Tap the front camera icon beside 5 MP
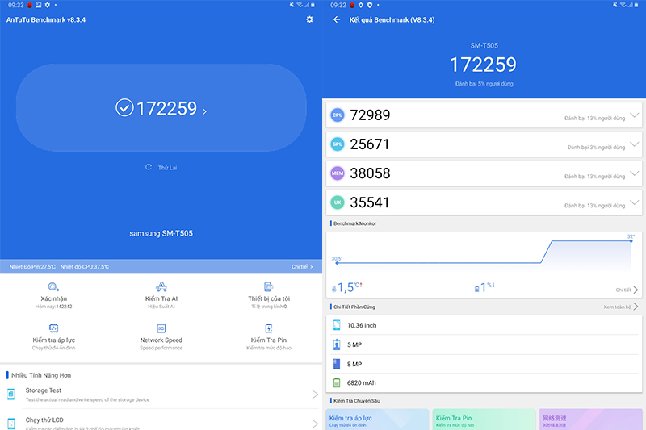 [337, 344]
